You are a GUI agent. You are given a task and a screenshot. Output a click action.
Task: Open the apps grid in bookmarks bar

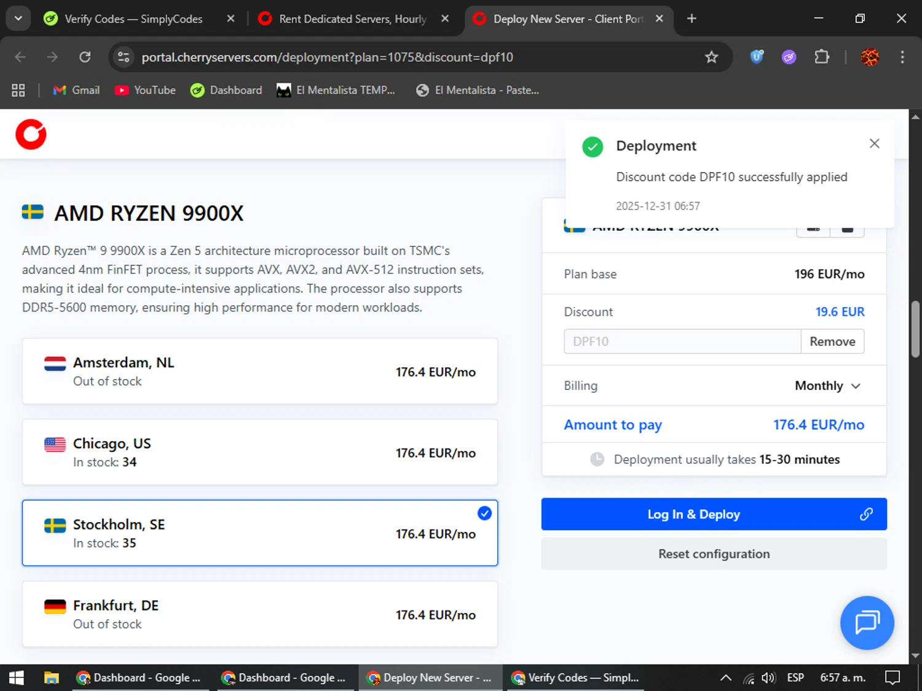[x=18, y=90]
